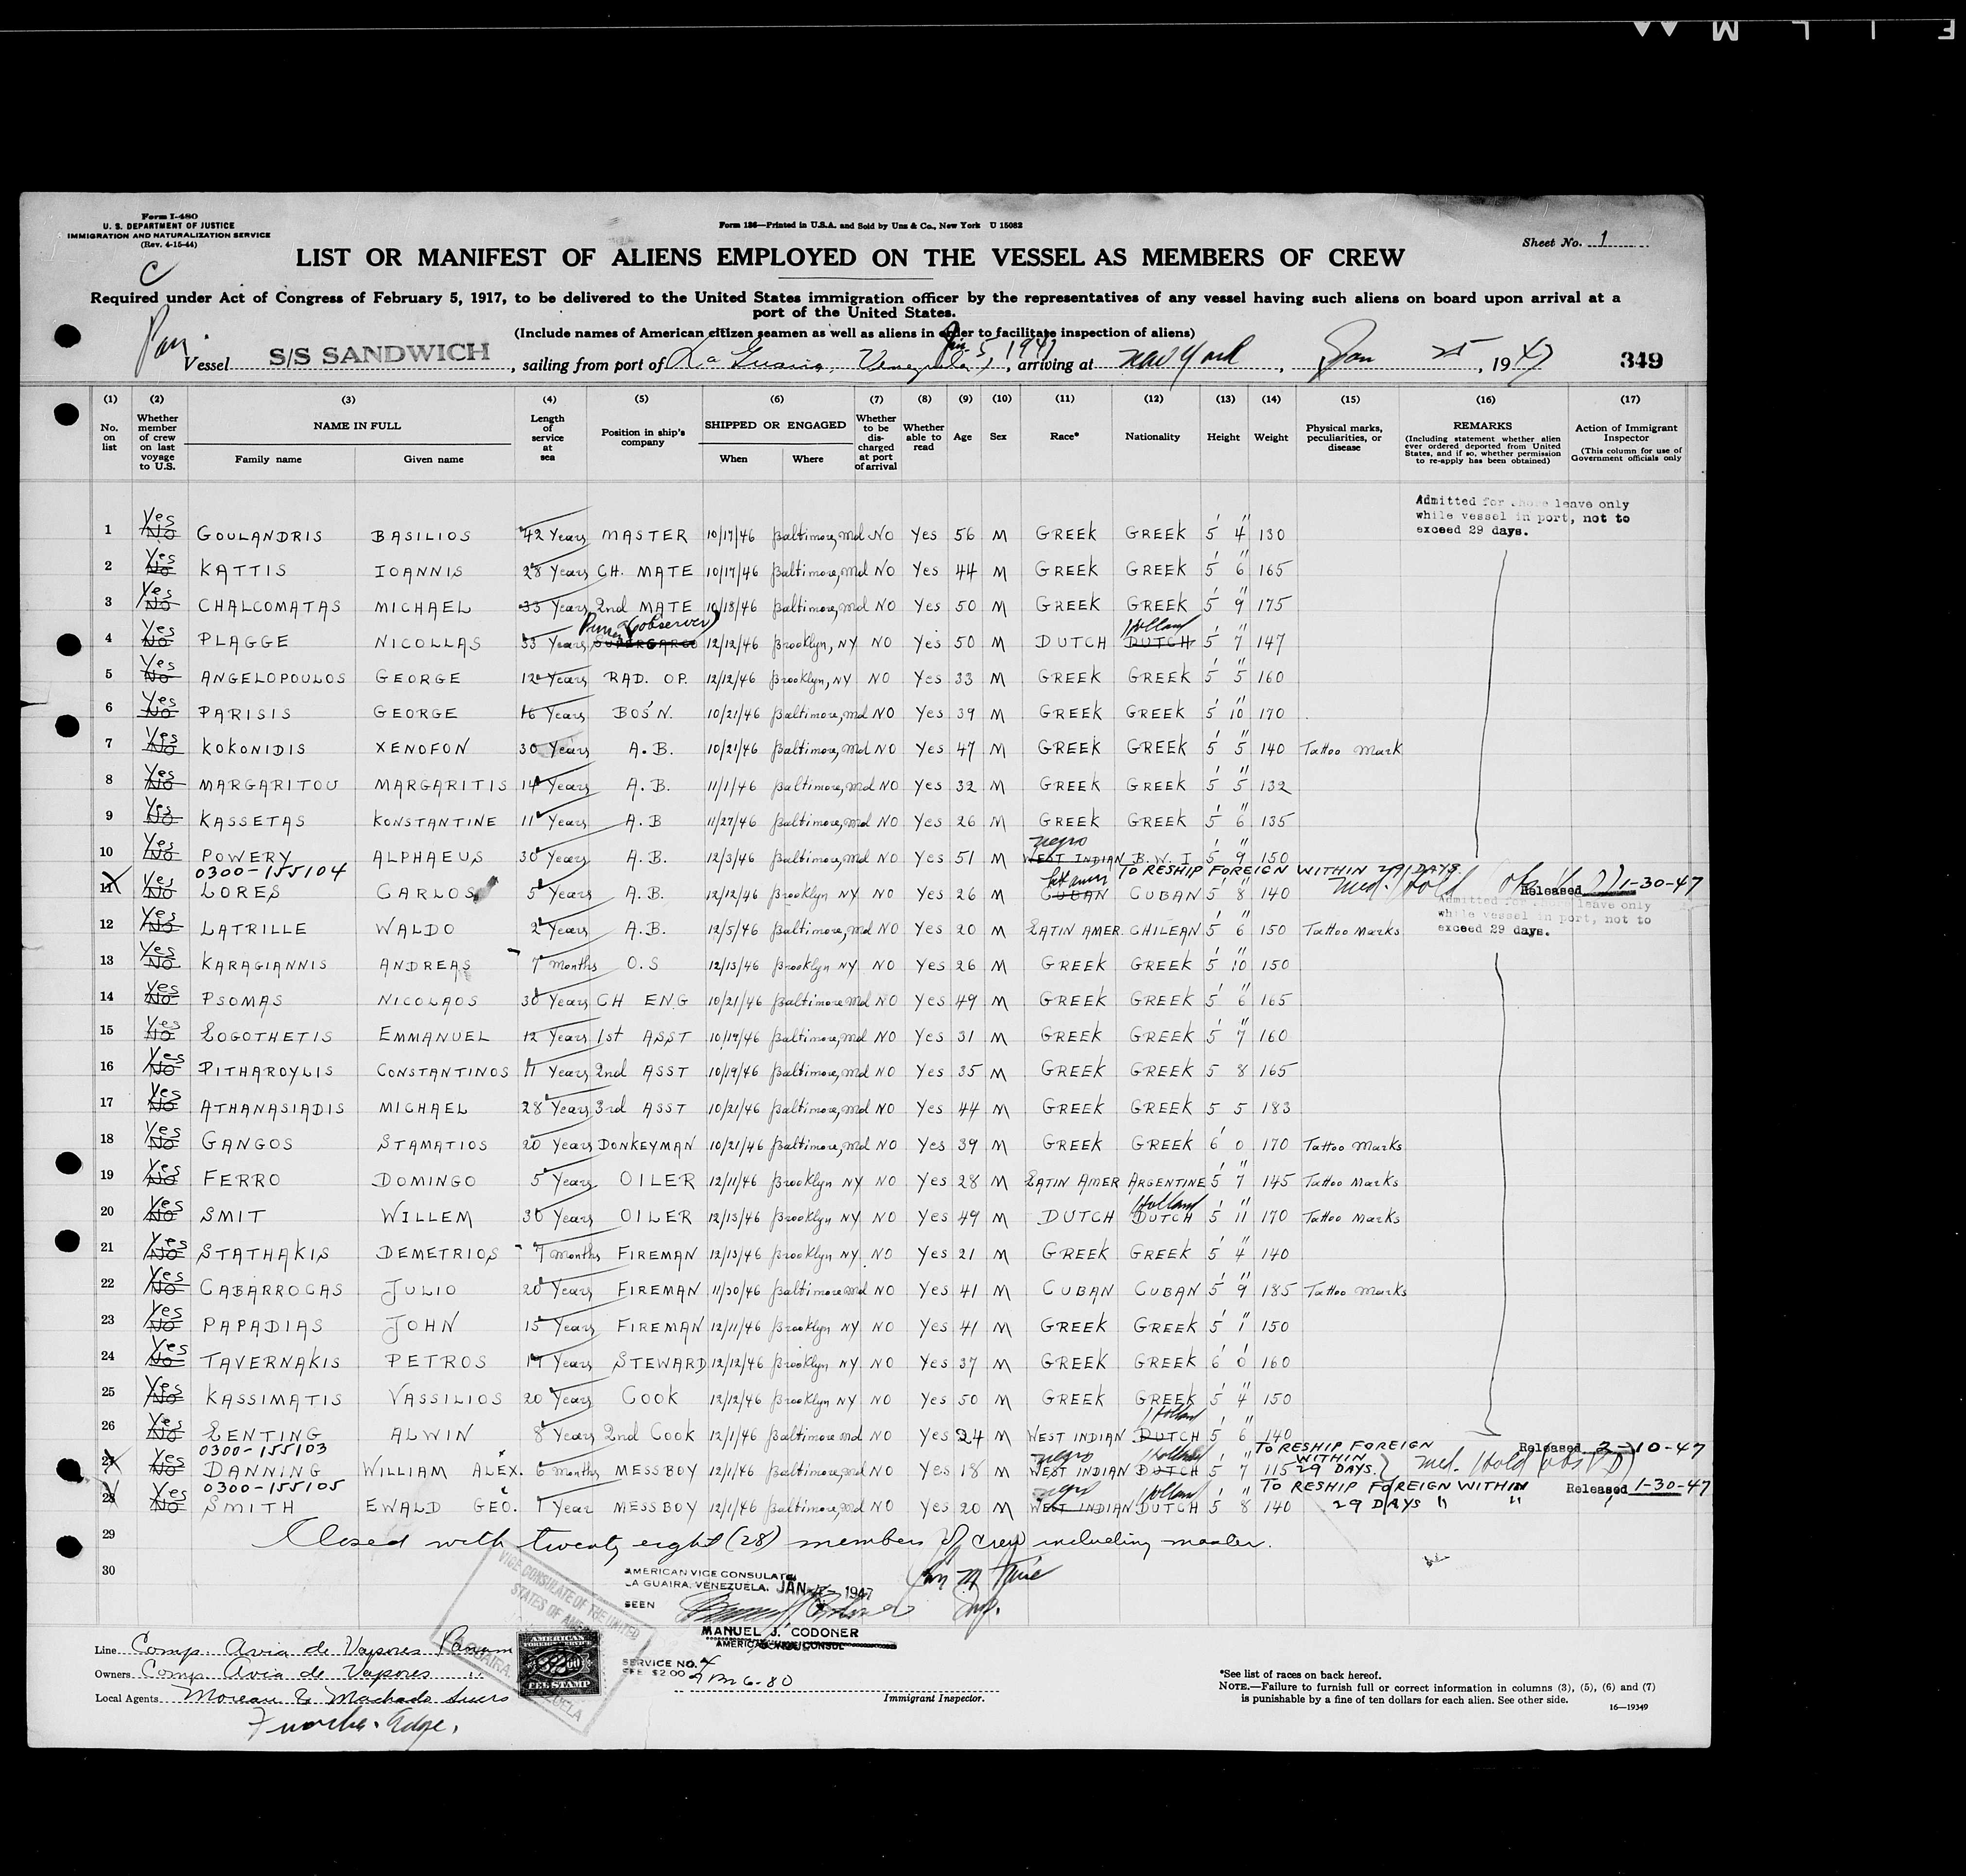The height and width of the screenshot is (1876, 1966).
Task: Click the page number 349
Action: tap(1641, 360)
